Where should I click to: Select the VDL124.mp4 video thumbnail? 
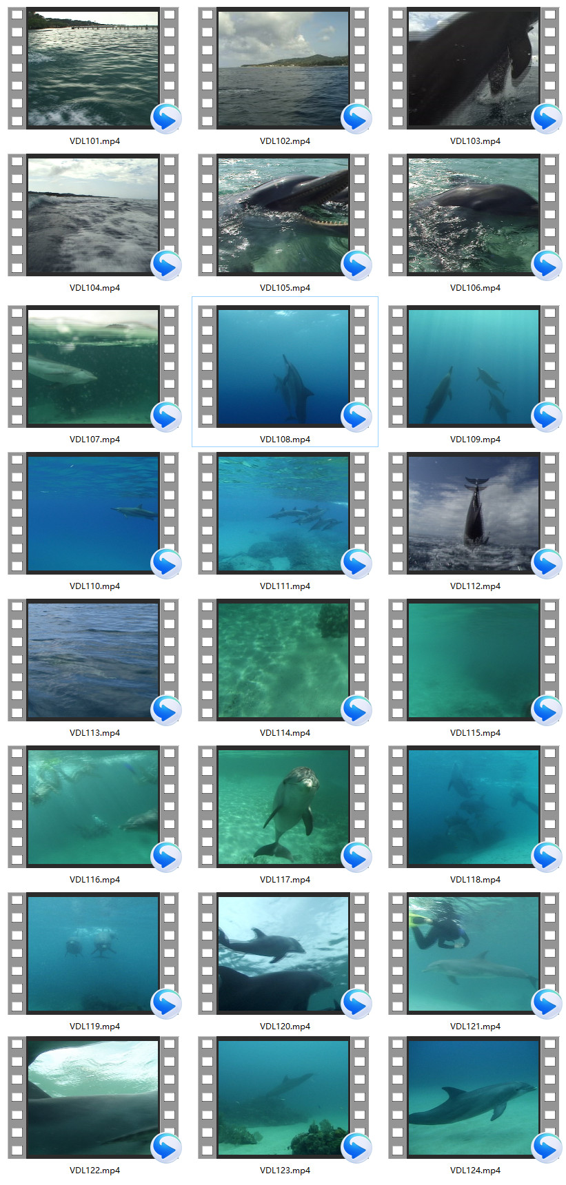pos(474,1098)
